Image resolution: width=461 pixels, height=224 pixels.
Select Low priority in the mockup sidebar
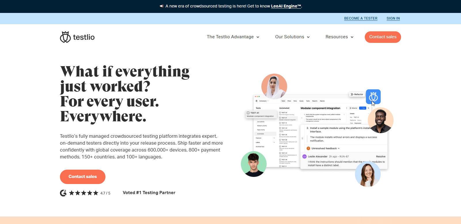(x=261, y=122)
